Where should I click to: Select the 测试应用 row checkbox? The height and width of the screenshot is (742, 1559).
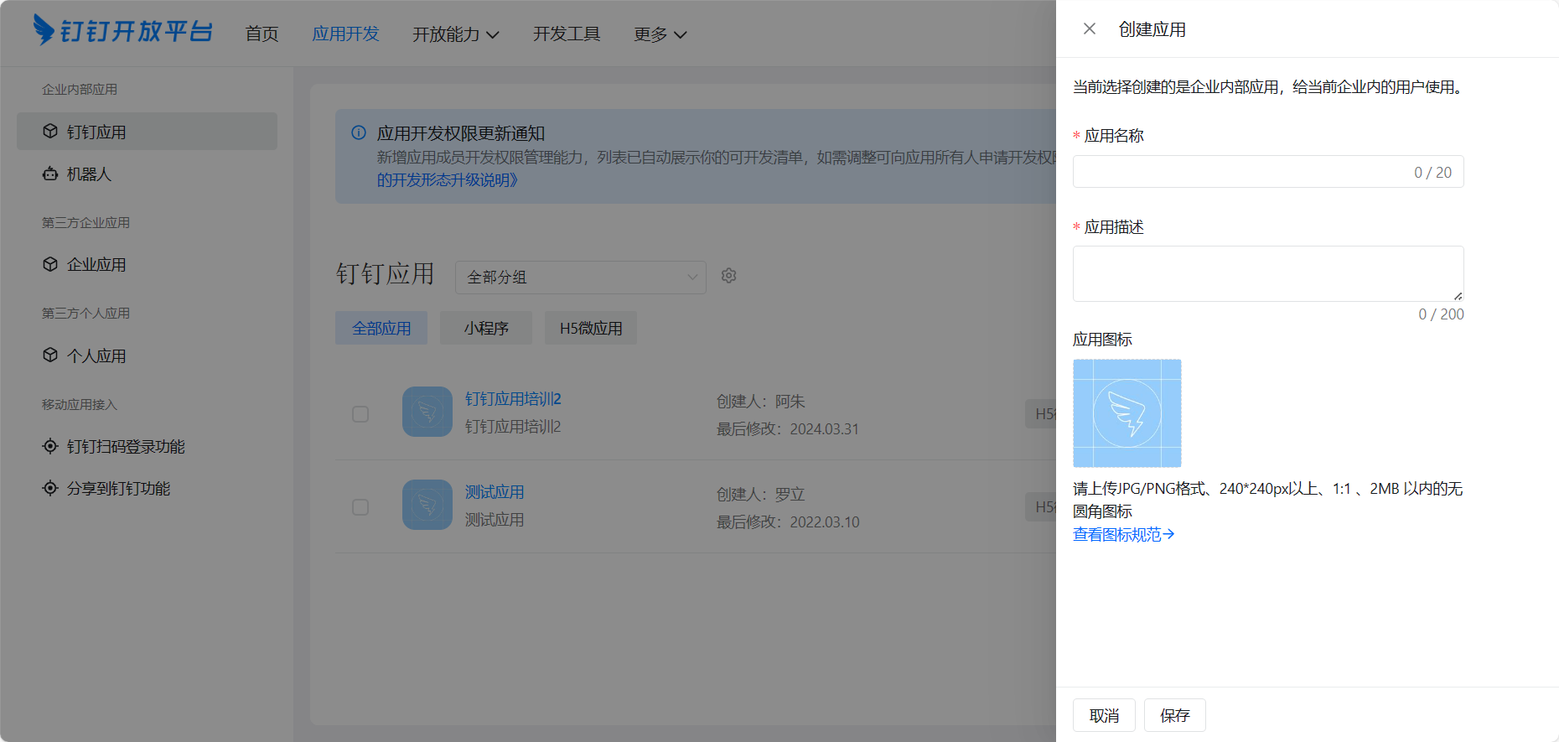(x=360, y=507)
